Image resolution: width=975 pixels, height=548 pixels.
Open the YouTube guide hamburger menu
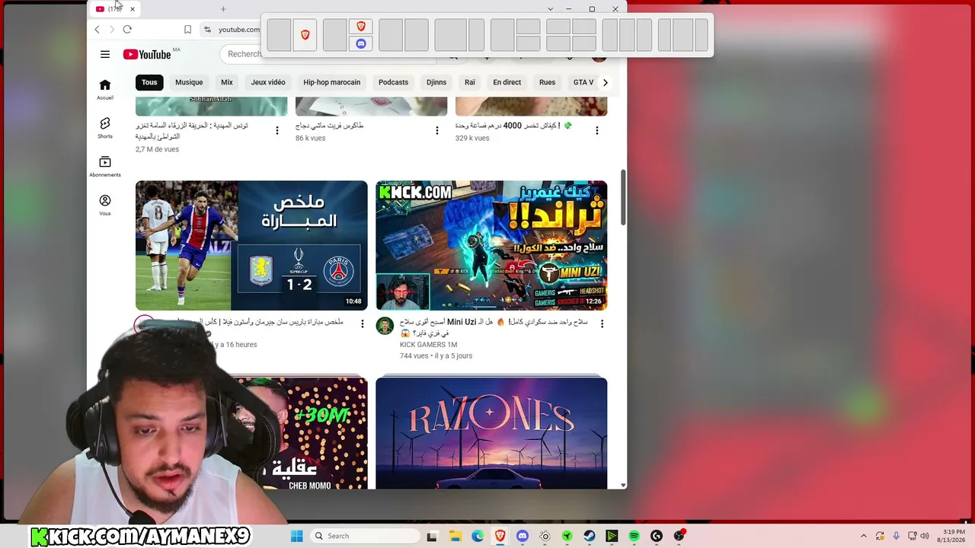pyautogui.click(x=105, y=54)
